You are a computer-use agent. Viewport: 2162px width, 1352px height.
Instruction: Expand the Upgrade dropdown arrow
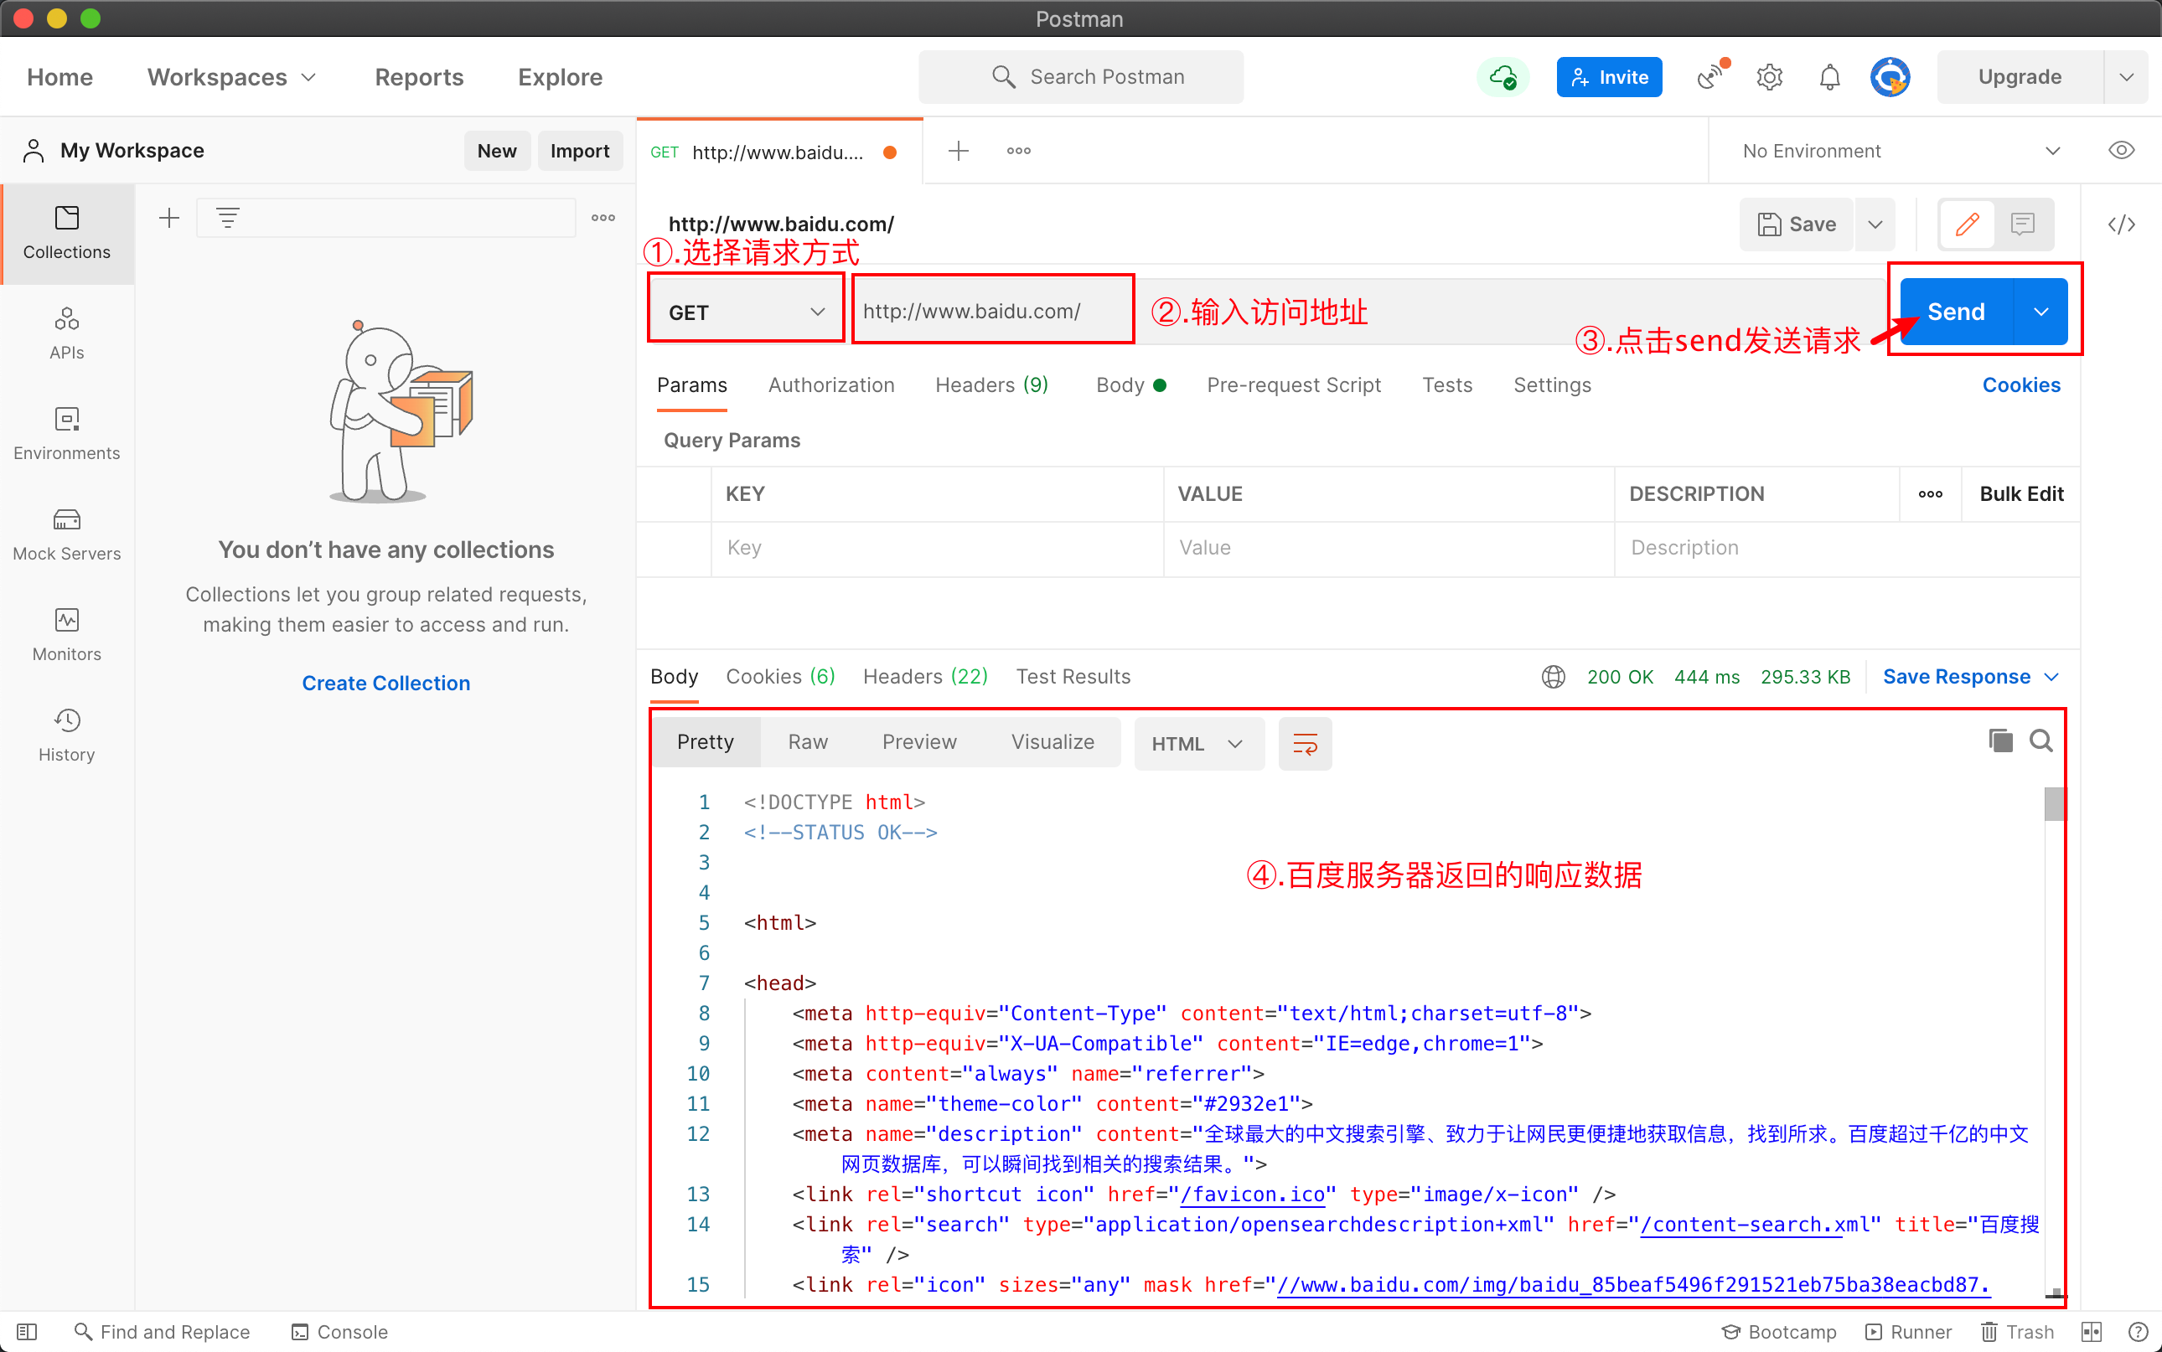2127,77
